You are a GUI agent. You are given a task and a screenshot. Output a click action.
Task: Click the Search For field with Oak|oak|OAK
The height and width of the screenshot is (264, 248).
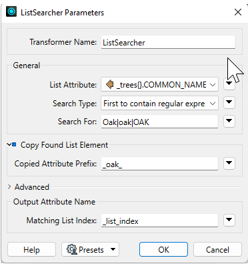[x=159, y=122]
